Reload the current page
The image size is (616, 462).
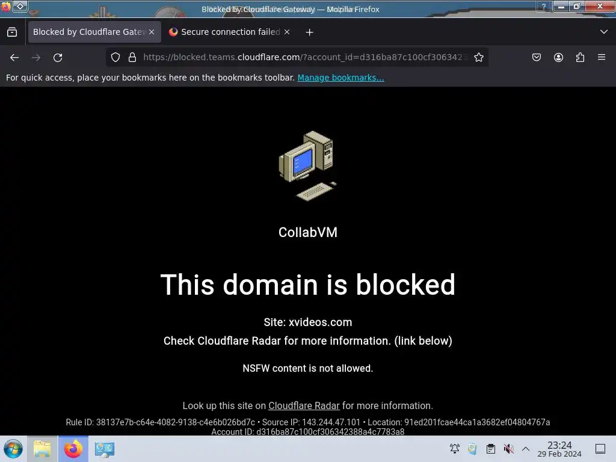58,58
